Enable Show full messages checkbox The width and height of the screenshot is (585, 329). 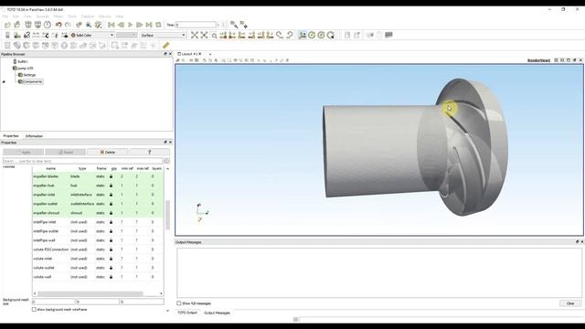(x=179, y=303)
